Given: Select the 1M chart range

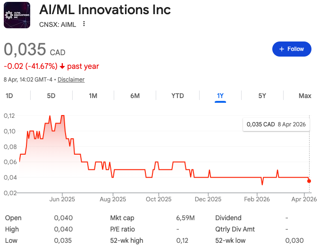Looking at the screenshot, I should click(x=93, y=96).
